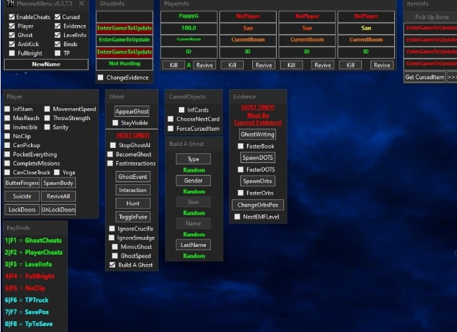Disable the EnableCheats checkbox
The width and height of the screenshot is (457, 332).
[12, 17]
